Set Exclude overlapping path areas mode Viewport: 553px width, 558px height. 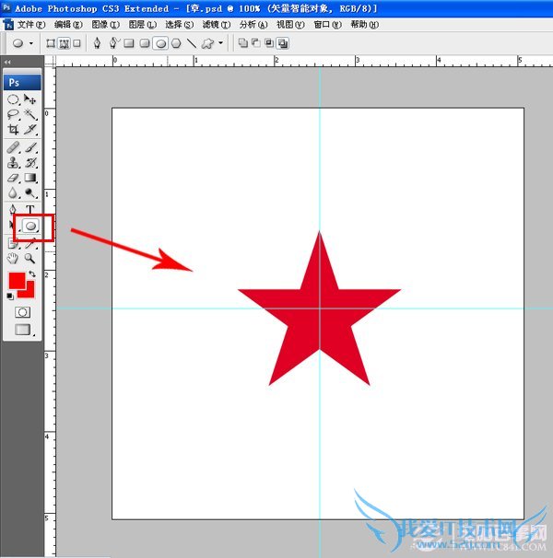click(283, 43)
